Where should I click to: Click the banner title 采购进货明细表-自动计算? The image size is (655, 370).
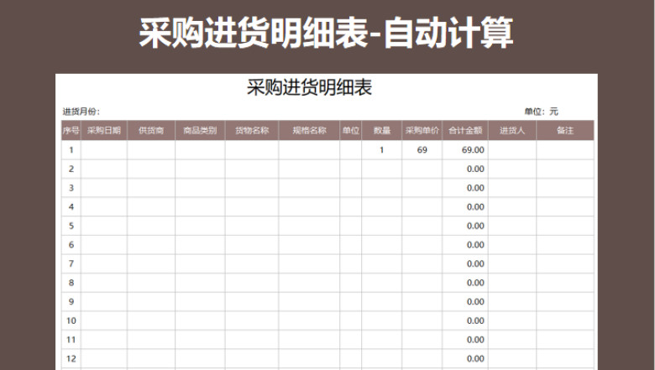click(326, 33)
